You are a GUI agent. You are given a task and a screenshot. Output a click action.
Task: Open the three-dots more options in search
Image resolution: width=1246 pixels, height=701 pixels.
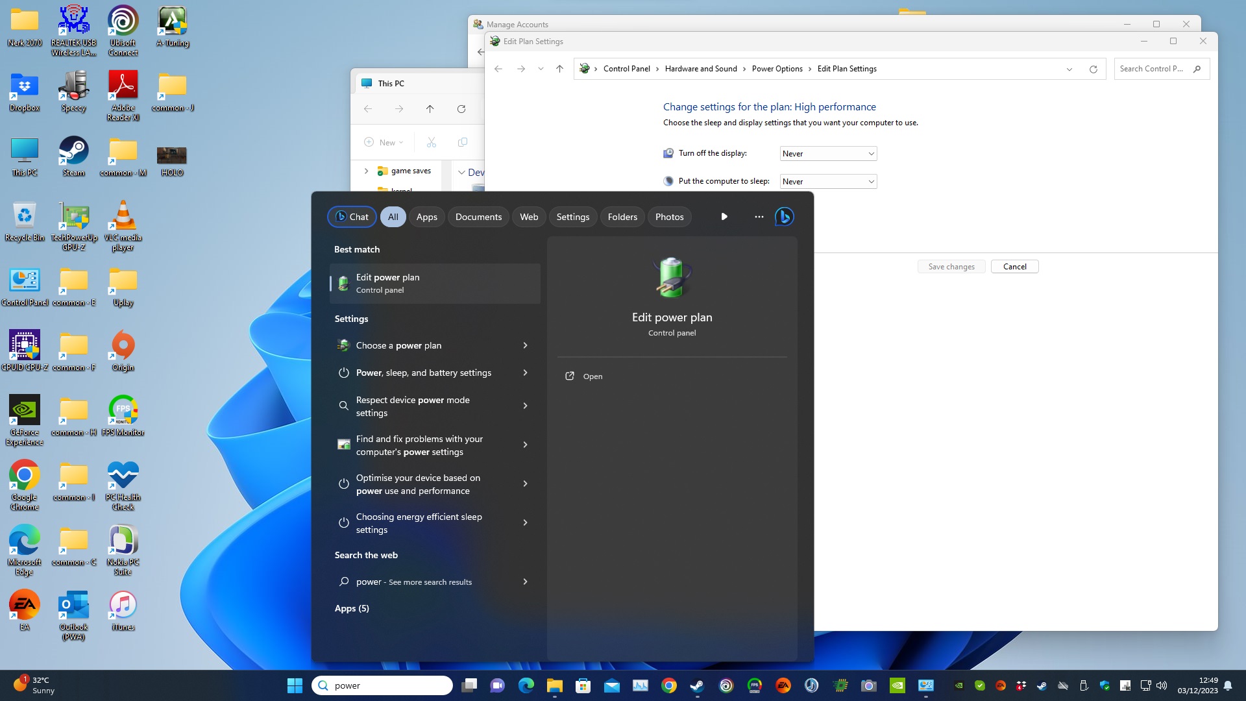[759, 217]
